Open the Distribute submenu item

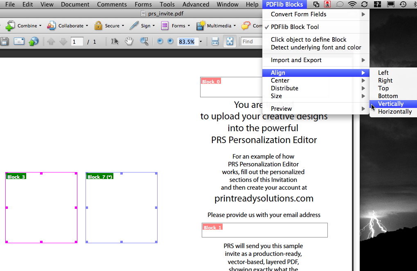[x=316, y=88]
